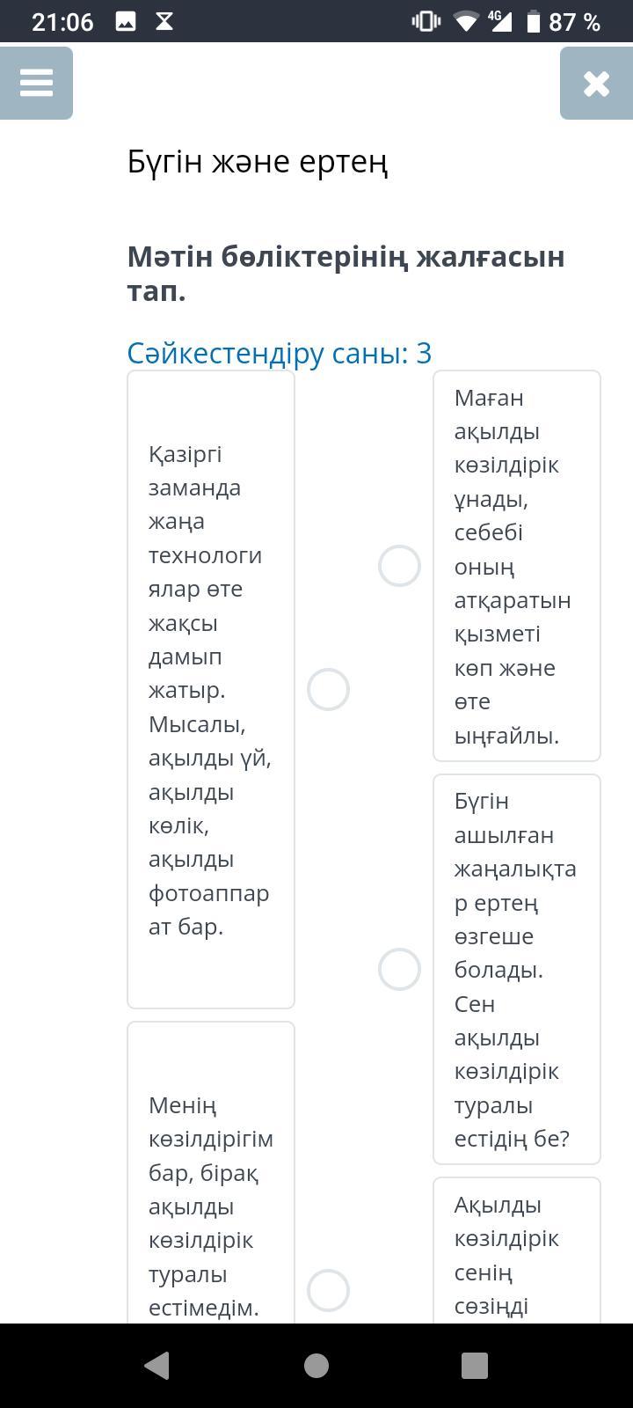
Task: Tap the Wi-Fi signal icon
Action: coord(465,22)
